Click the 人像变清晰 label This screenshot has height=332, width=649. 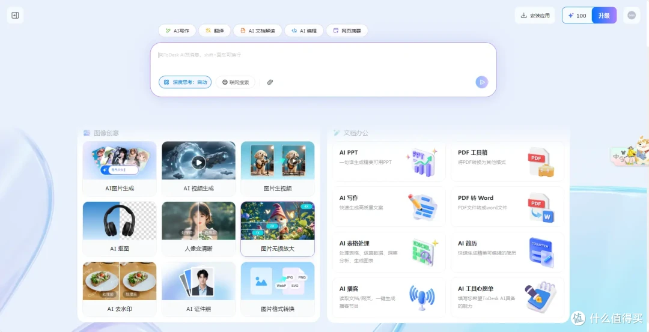199,249
